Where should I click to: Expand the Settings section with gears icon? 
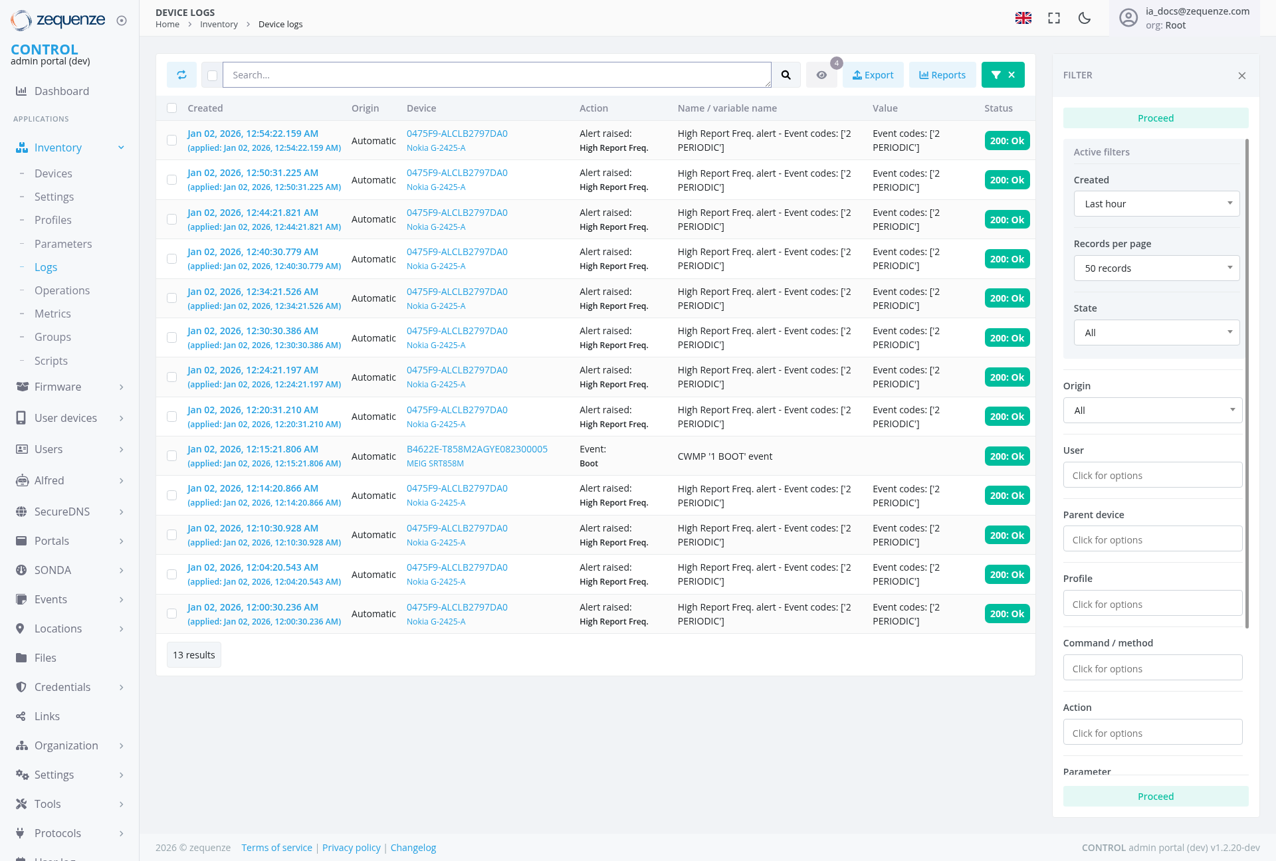pyautogui.click(x=70, y=775)
